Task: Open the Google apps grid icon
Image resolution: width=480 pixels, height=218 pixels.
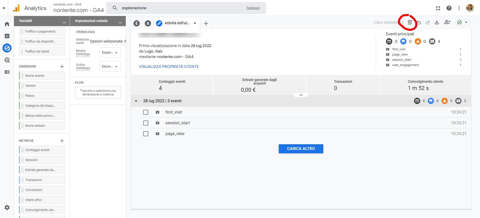Action: click(438, 8)
